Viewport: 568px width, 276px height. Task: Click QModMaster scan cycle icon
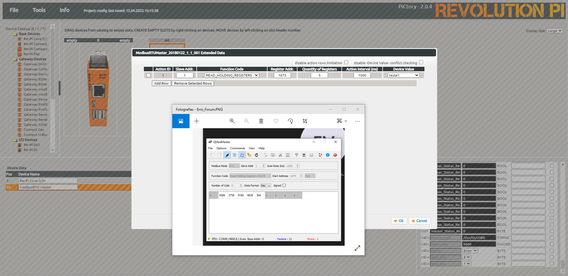(242, 155)
